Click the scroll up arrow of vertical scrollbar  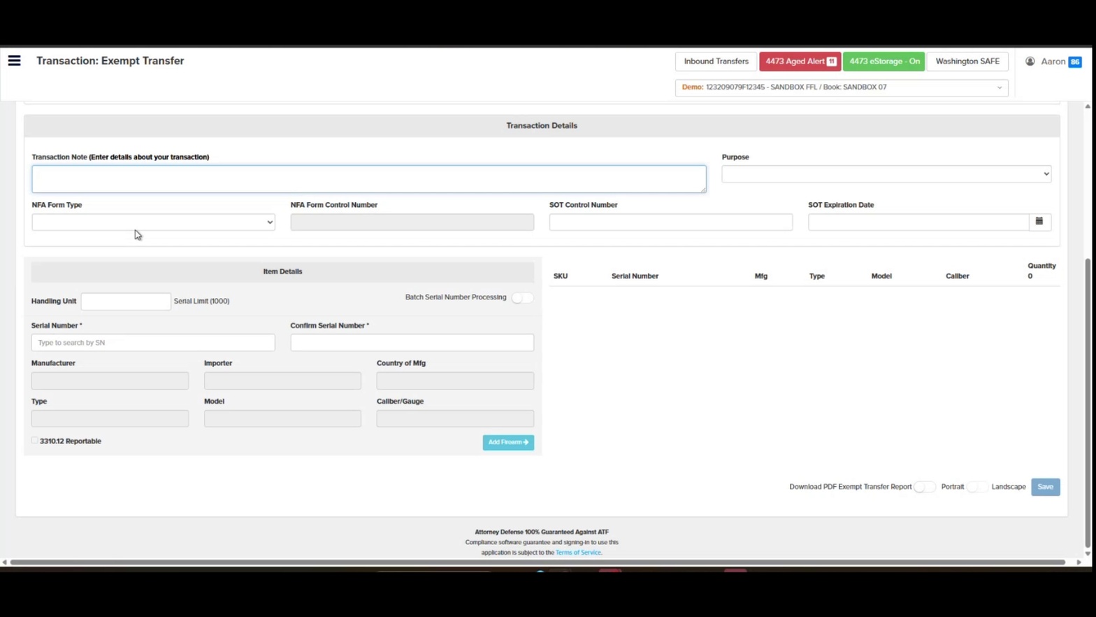point(1088,106)
